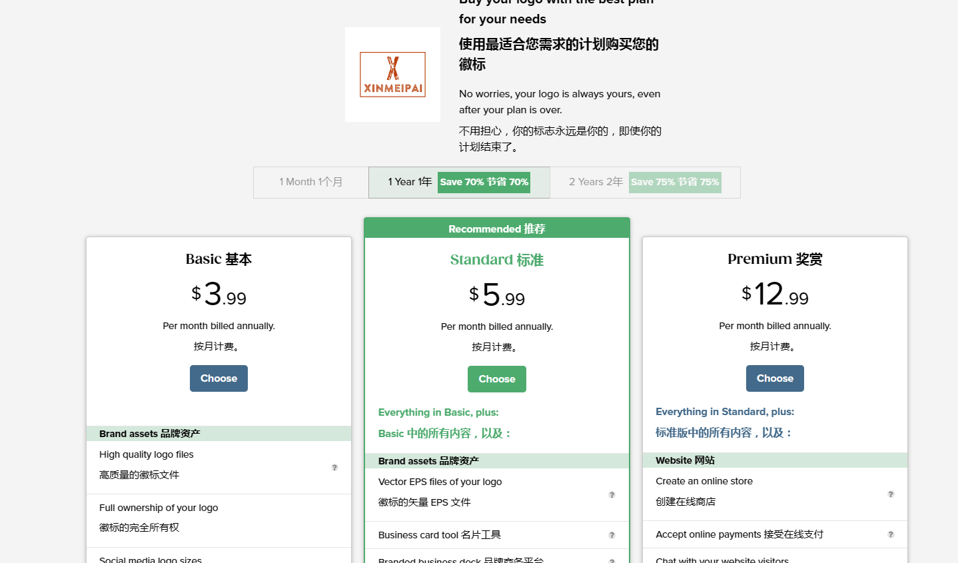Click help icon for Create an online store
This screenshot has width=958, height=563.
[x=891, y=494]
